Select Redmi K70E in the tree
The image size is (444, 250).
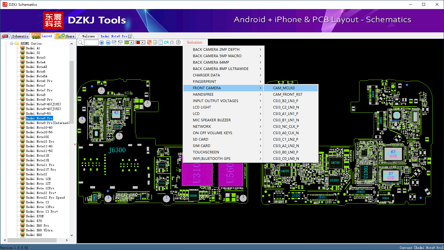click(35, 216)
